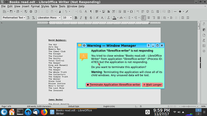The height and width of the screenshot is (116, 207).
Task: Move the status bar zoom slider handle
Action: [188, 106]
